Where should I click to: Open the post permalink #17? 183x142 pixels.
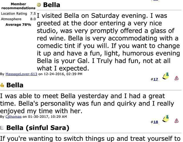155,79
